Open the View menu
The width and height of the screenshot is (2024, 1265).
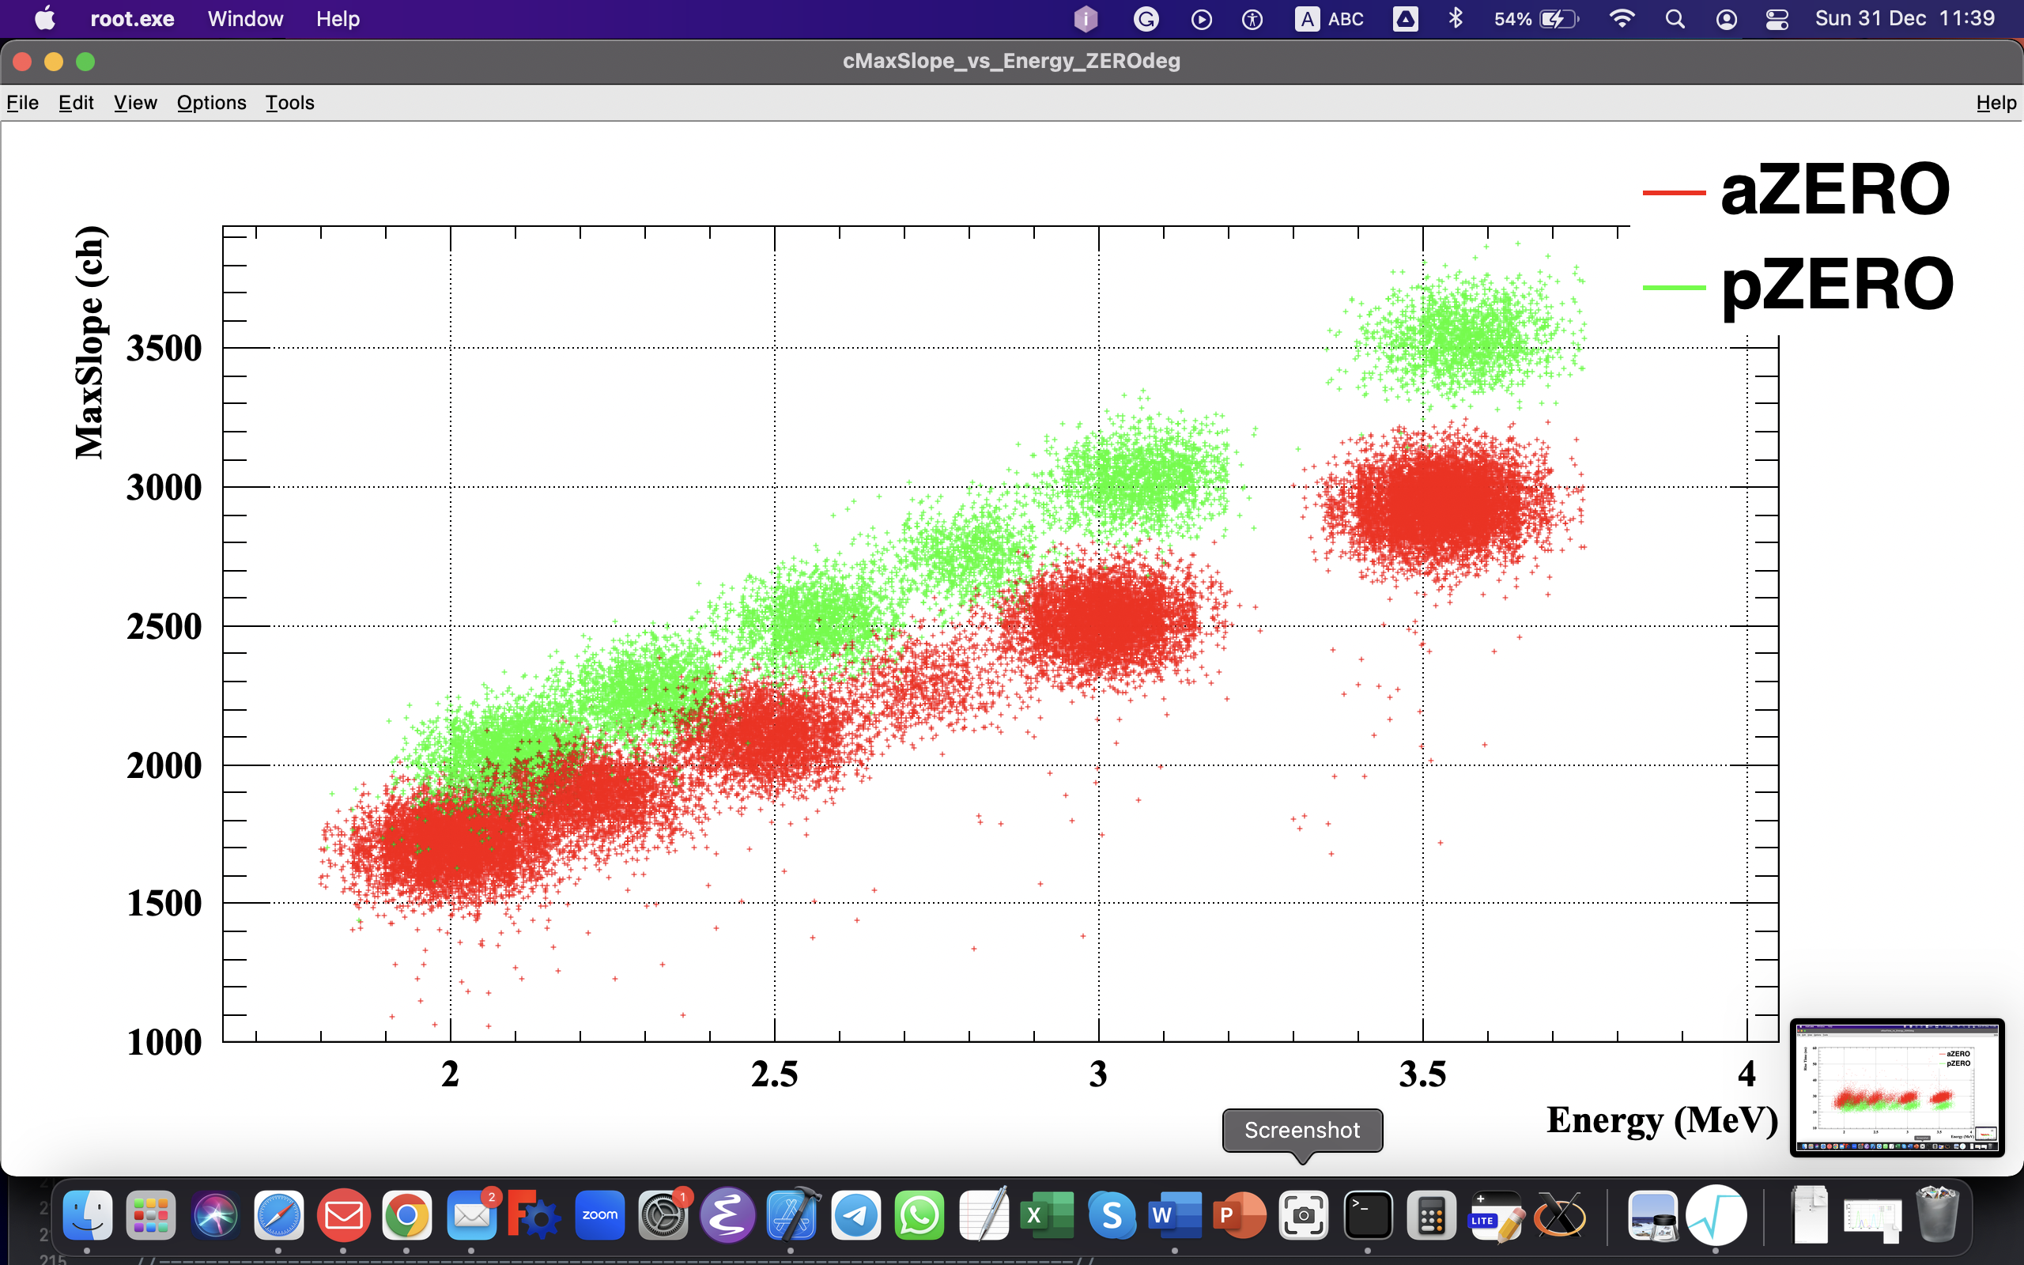tap(135, 102)
